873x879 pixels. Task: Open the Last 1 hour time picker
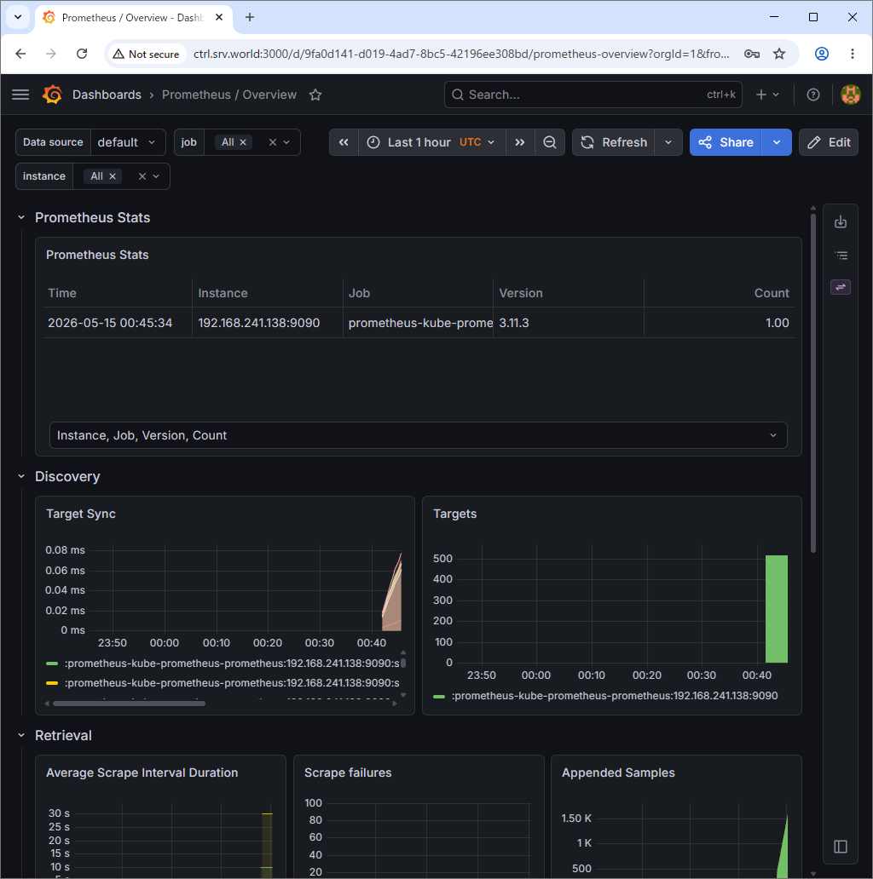[432, 142]
